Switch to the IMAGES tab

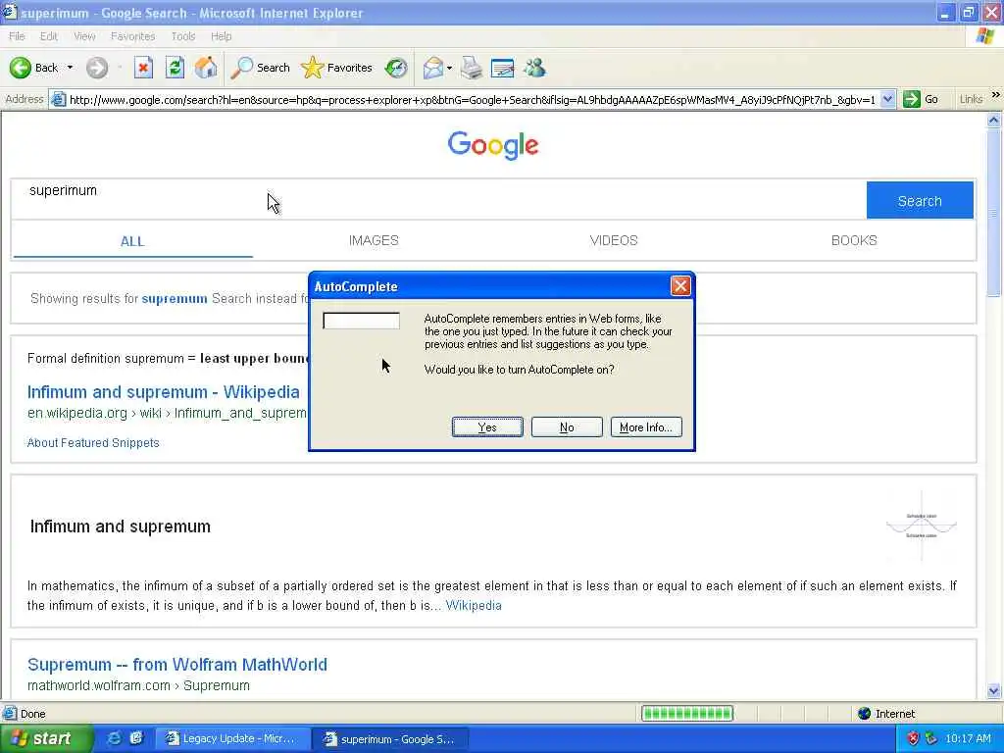[374, 241]
